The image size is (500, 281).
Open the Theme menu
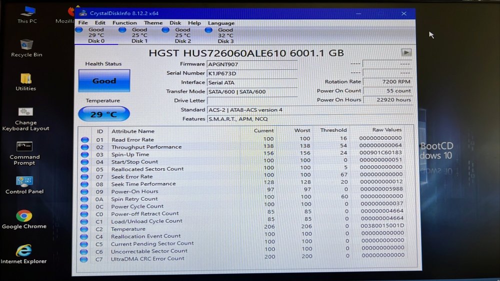tap(153, 23)
